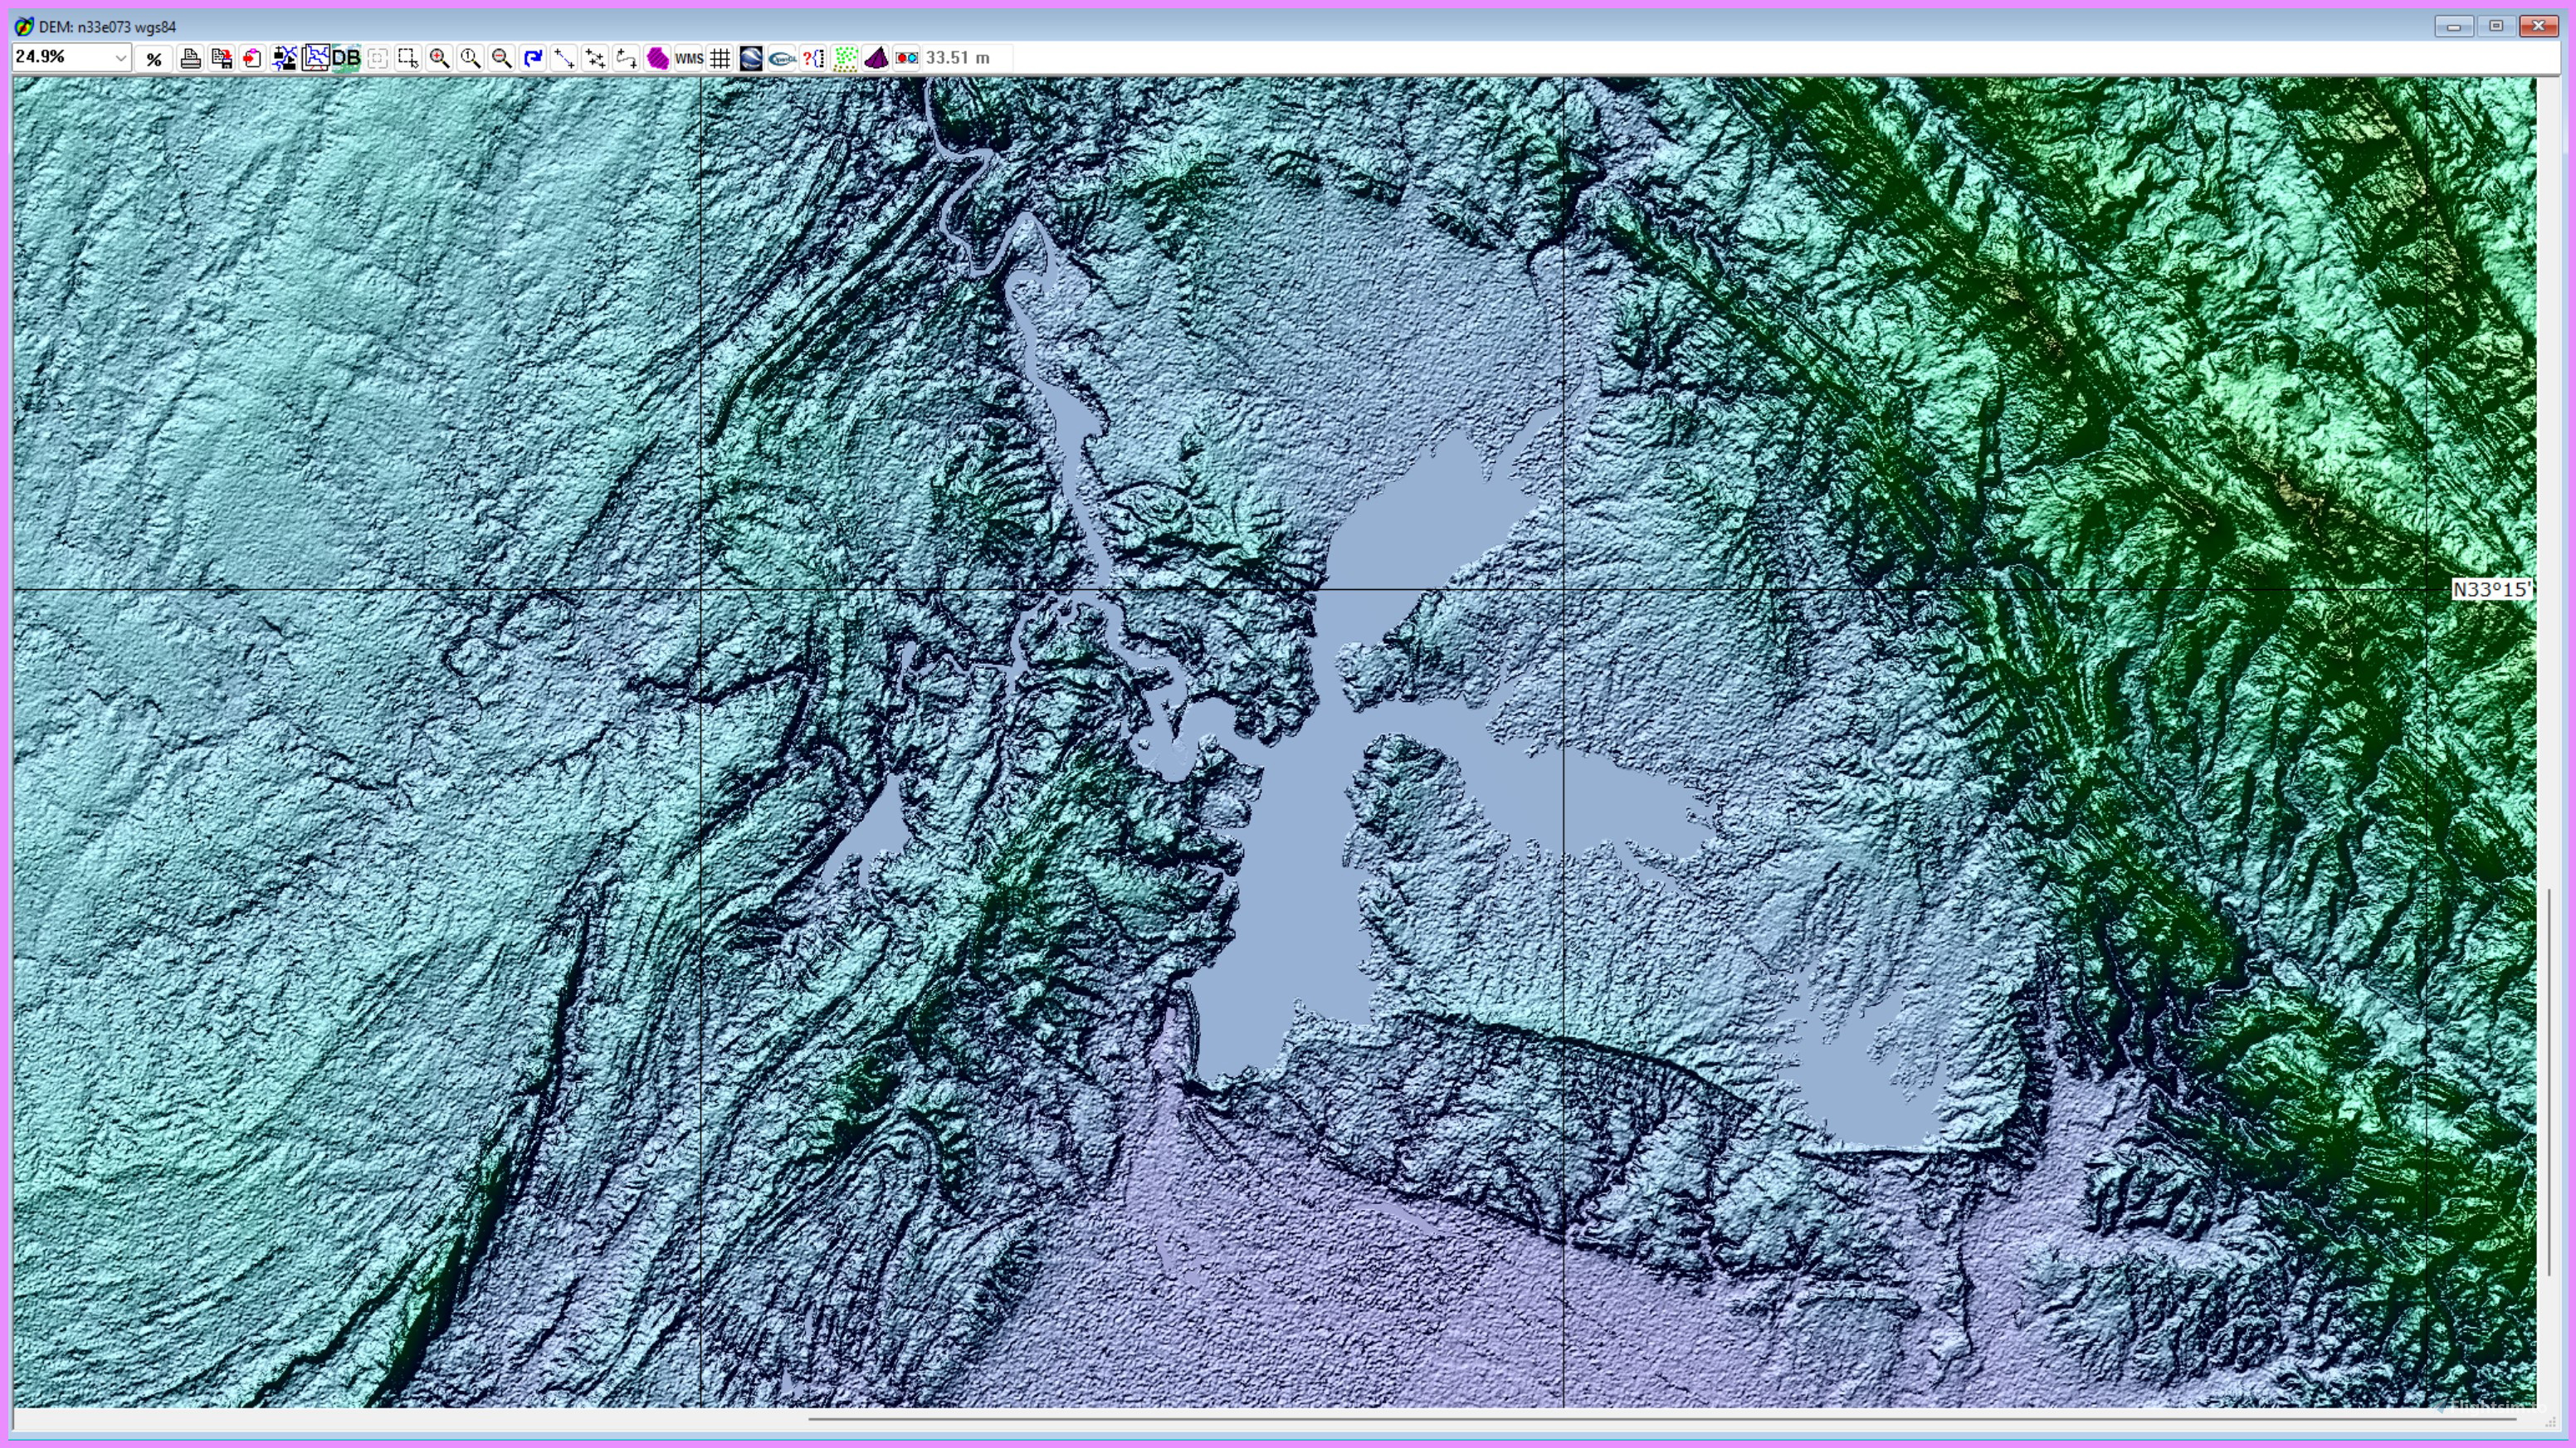Viewport: 2576px width, 1448px height.
Task: Redraw the map display
Action: point(533,58)
